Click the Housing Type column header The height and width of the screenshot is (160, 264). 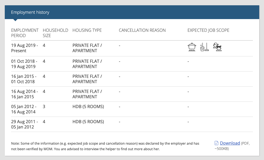coord(87,30)
